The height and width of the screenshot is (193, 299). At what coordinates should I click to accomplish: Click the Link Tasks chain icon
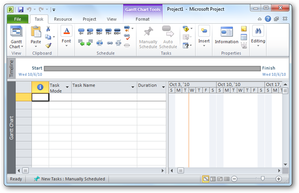pos(110,43)
